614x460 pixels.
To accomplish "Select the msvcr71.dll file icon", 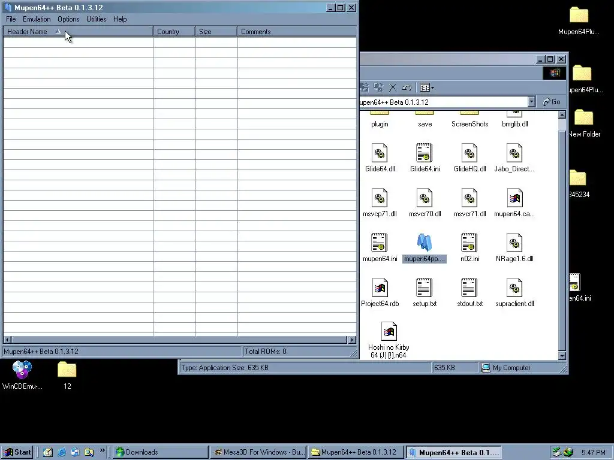I will click(469, 198).
